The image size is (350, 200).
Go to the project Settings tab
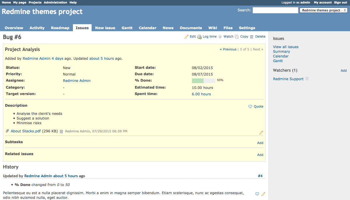tap(247, 28)
